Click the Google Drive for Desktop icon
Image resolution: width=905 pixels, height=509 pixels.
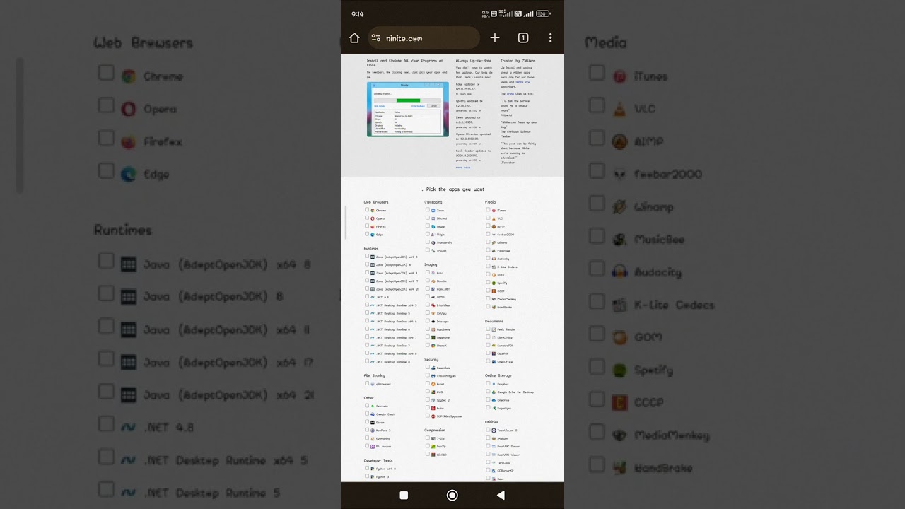494,392
